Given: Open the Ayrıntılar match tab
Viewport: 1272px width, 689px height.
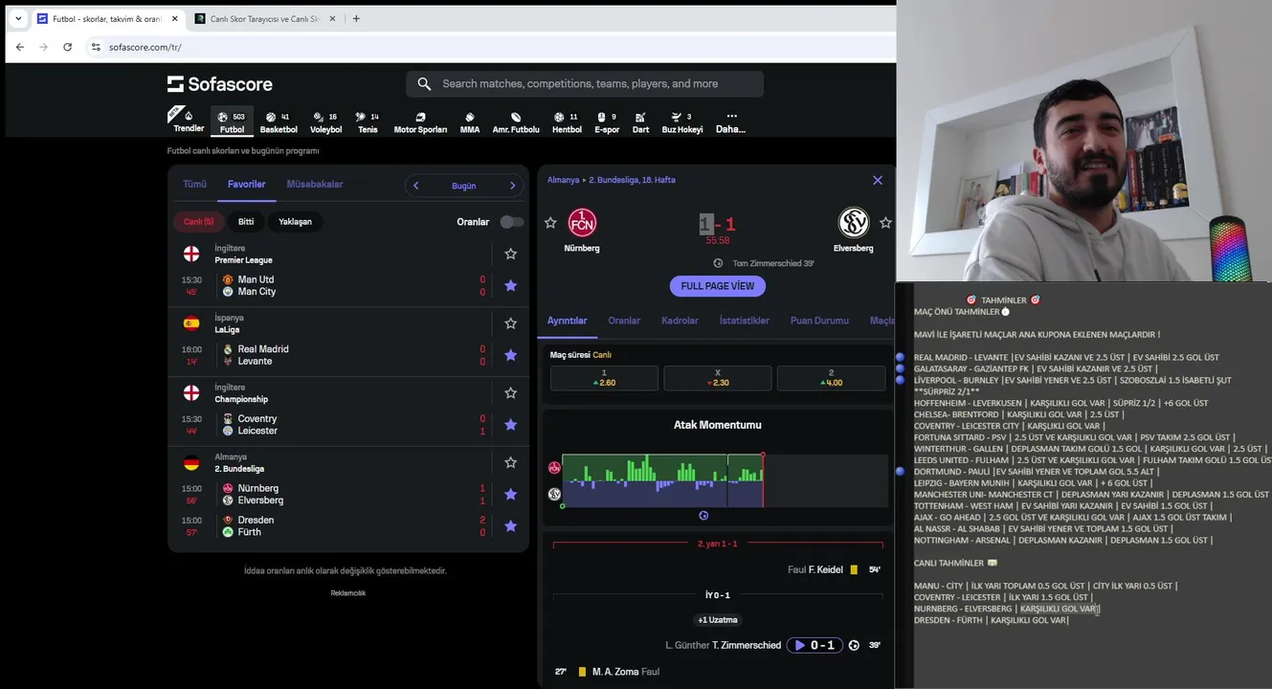Looking at the screenshot, I should [x=567, y=321].
